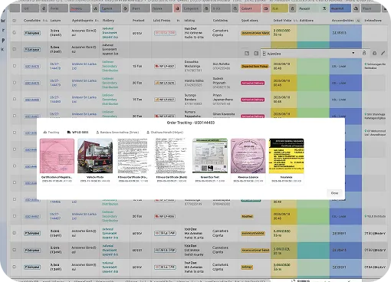The width and height of the screenshot is (391, 282).
Task: Open the Green/Eco Test document thumbnail
Action: pyautogui.click(x=210, y=156)
